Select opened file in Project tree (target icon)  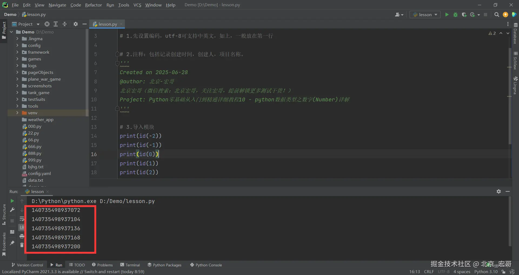[x=47, y=24]
